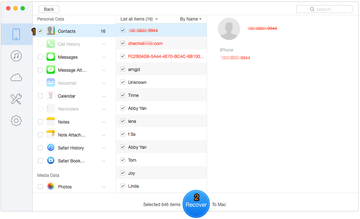The width and height of the screenshot is (360, 219).
Task: Click the Reminders icon
Action: 51,109
